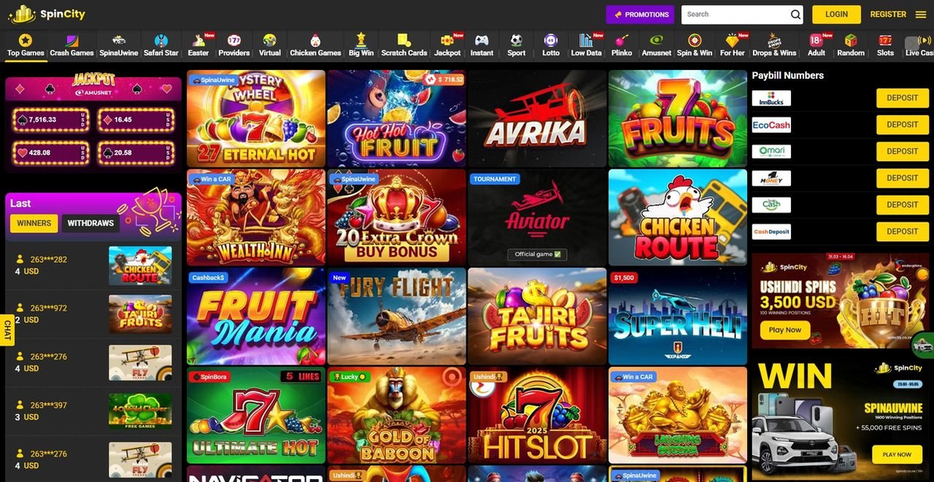The width and height of the screenshot is (934, 482).
Task: Open the Virtual category icon
Action: pyautogui.click(x=269, y=40)
